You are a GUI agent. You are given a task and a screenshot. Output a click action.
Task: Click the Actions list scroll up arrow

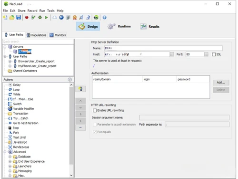tap(71, 85)
